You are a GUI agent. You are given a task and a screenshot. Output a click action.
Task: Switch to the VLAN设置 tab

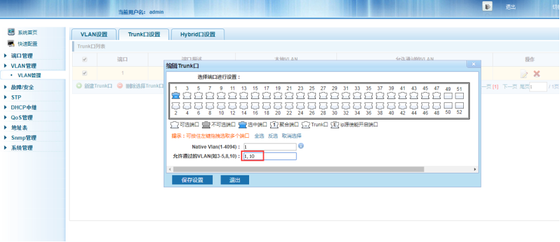point(94,34)
